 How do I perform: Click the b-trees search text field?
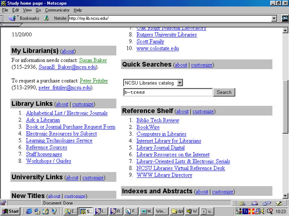tap(168, 92)
